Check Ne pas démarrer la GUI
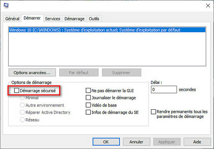The image size is (214, 149). tap(88, 91)
